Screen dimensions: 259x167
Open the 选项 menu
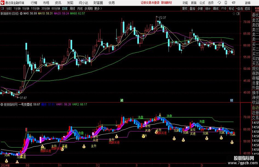point(210,3)
